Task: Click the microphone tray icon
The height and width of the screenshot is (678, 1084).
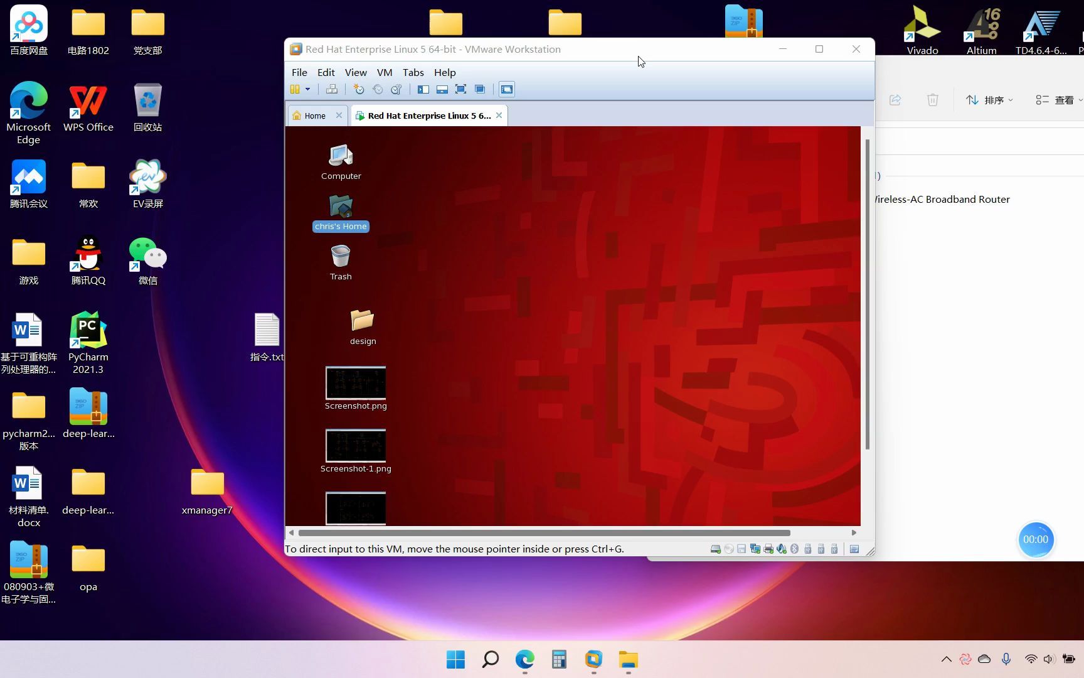Action: point(1006,659)
